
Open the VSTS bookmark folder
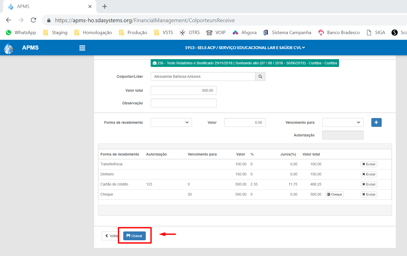(x=163, y=33)
